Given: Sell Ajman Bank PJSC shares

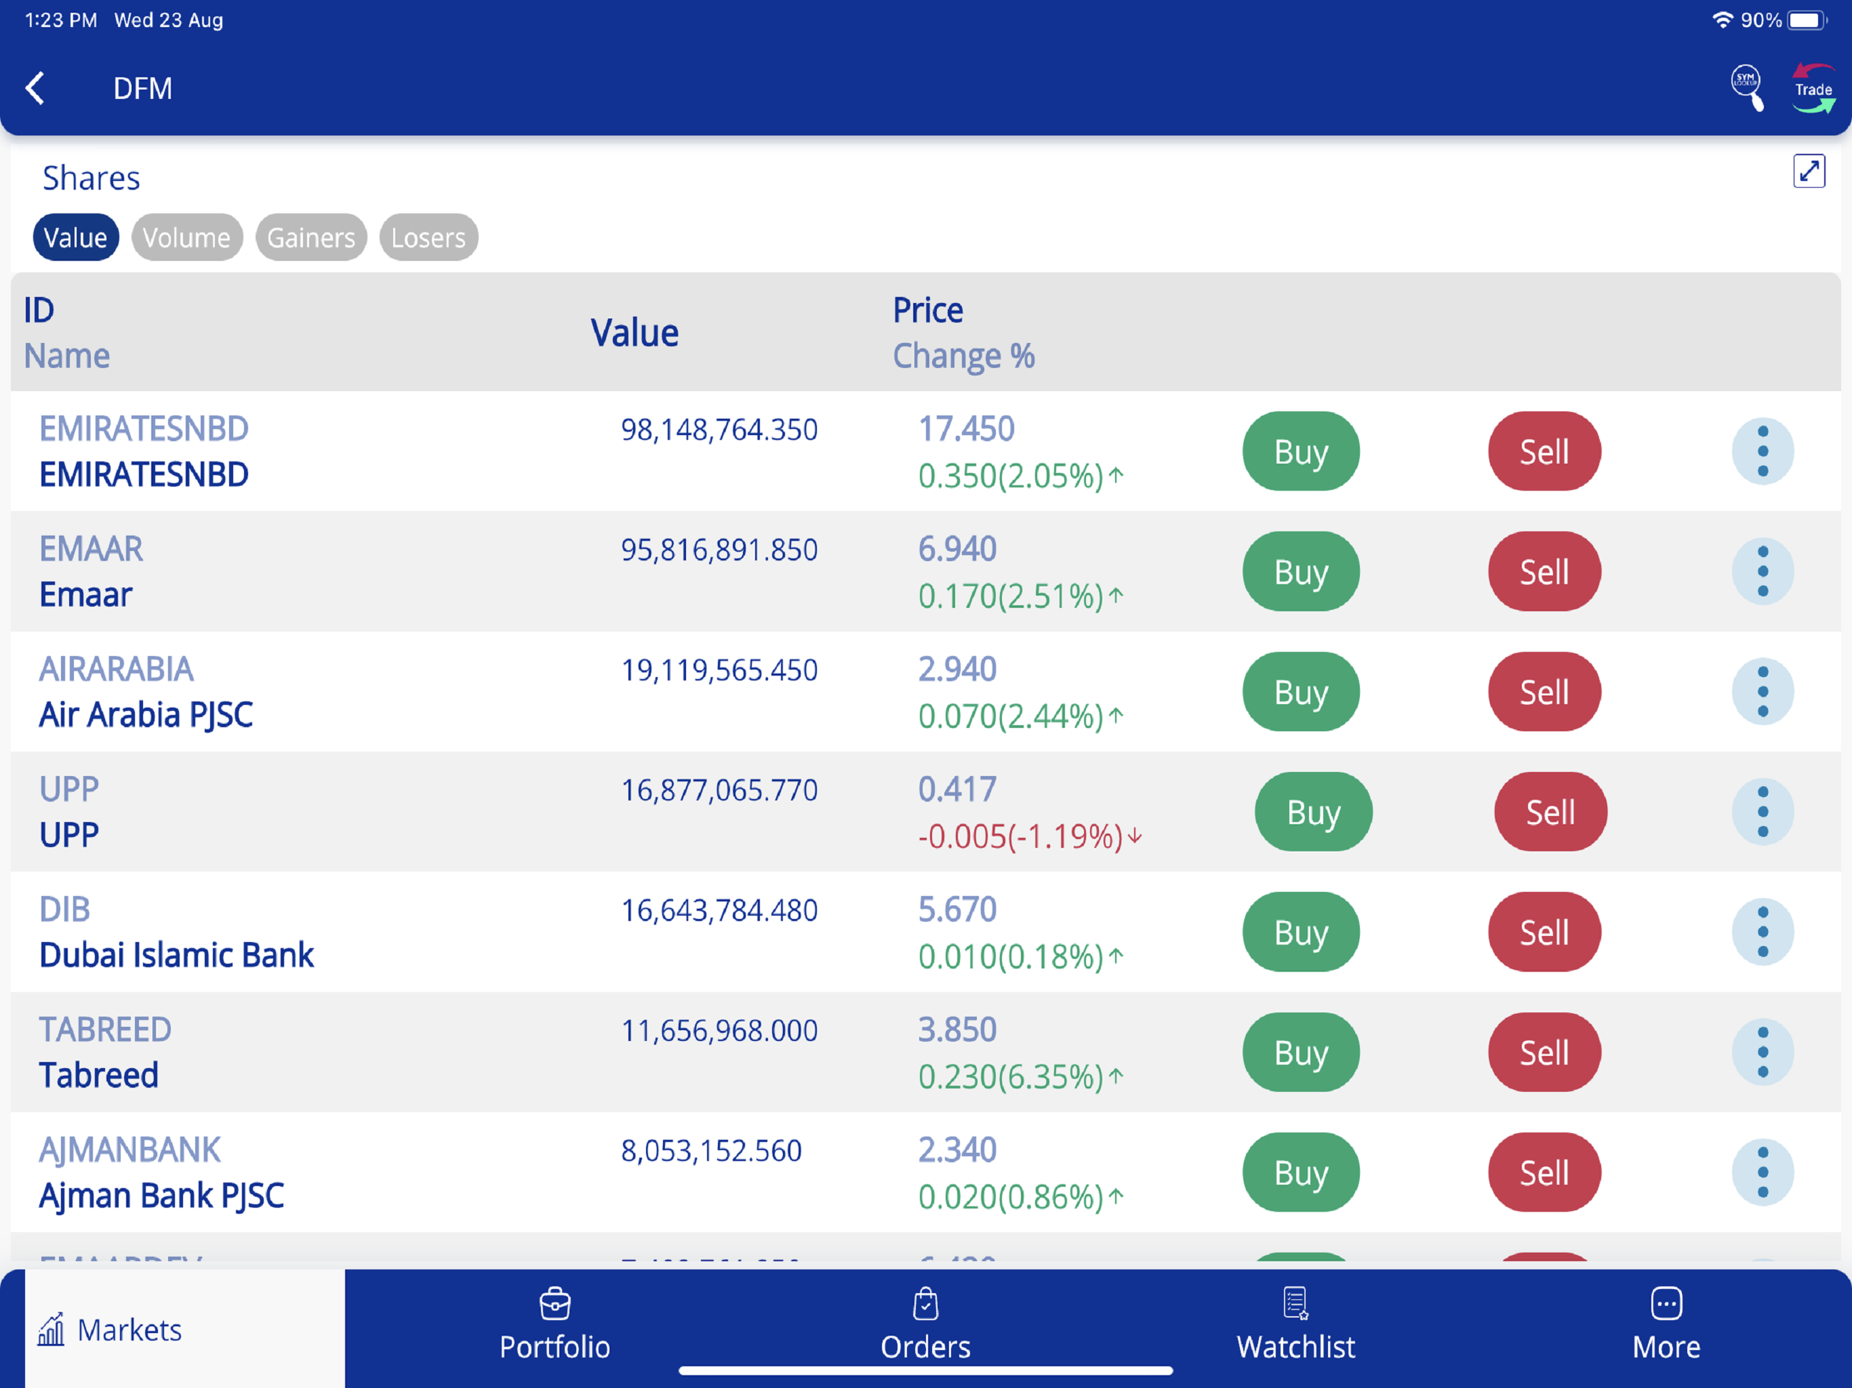Looking at the screenshot, I should 1544,1172.
